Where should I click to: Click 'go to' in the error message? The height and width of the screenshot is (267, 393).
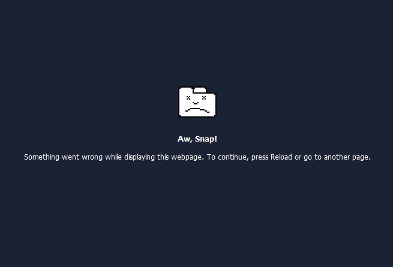tap(313, 158)
